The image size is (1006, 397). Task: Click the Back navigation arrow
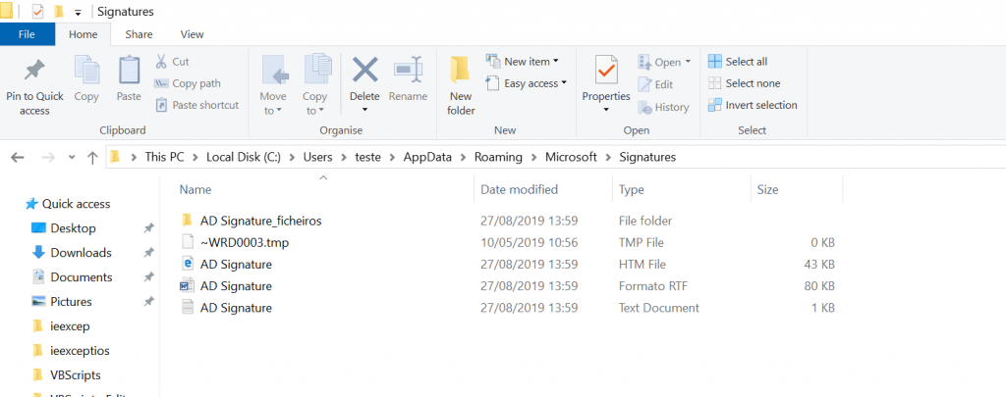click(x=18, y=157)
